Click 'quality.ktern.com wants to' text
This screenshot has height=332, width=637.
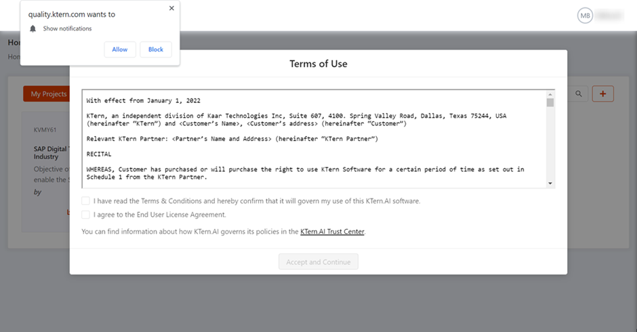click(x=72, y=14)
